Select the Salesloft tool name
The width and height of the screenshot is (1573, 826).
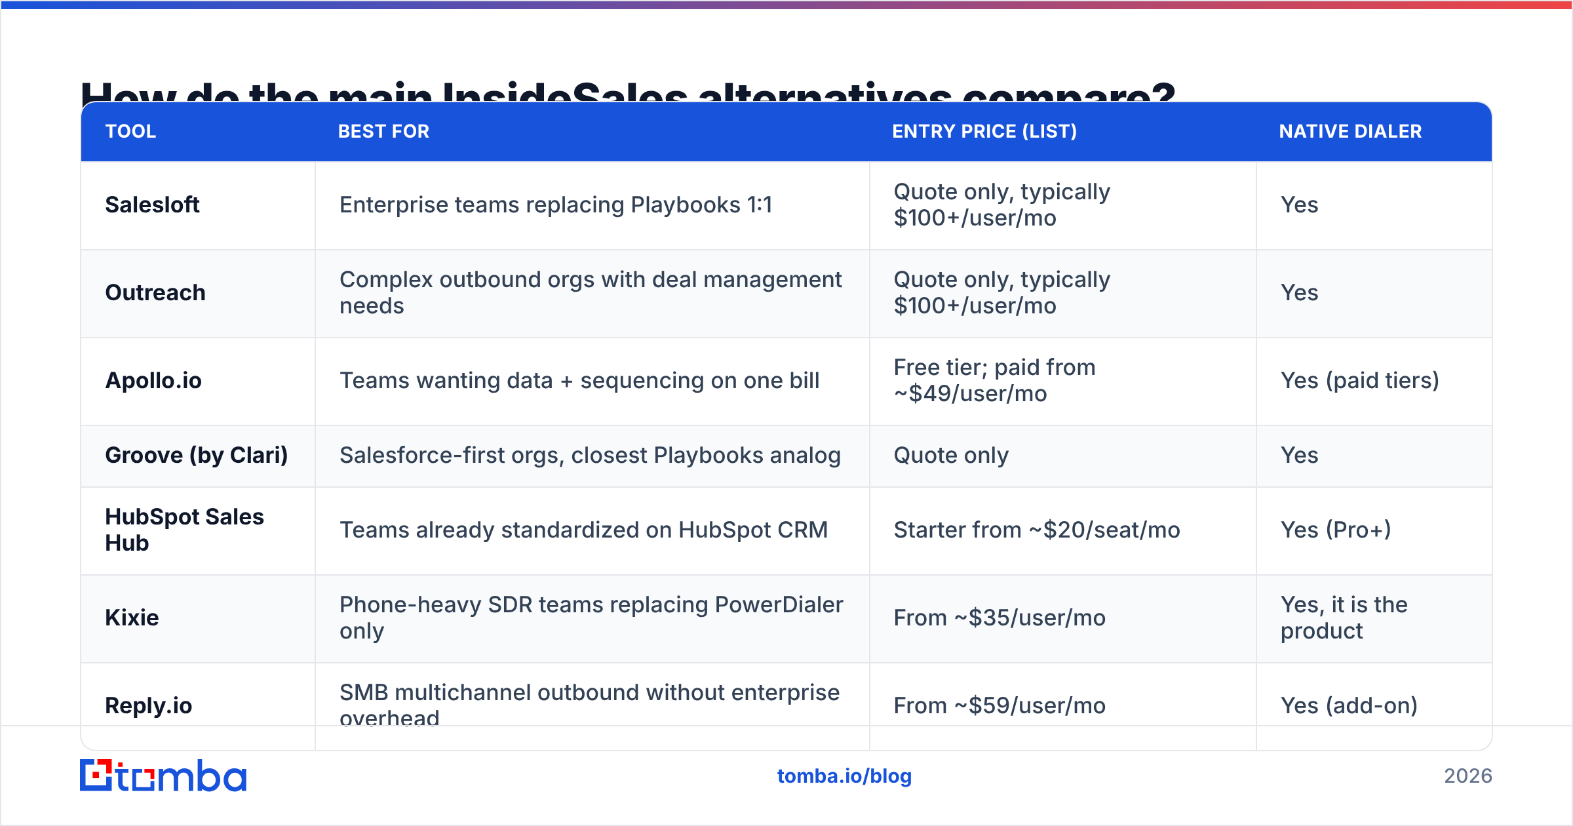152,205
